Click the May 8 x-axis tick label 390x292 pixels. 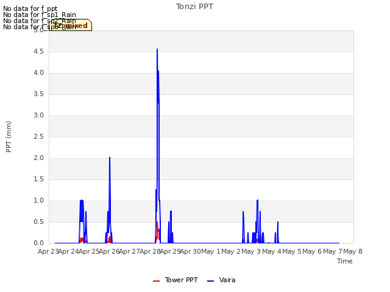353,251
